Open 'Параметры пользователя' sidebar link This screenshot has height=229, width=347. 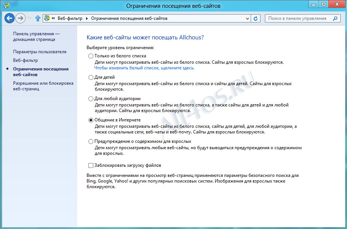click(x=40, y=52)
